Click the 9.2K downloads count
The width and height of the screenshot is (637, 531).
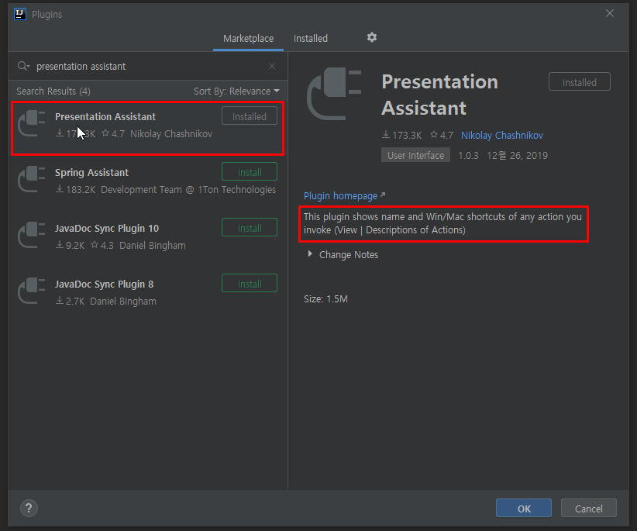[x=71, y=246]
